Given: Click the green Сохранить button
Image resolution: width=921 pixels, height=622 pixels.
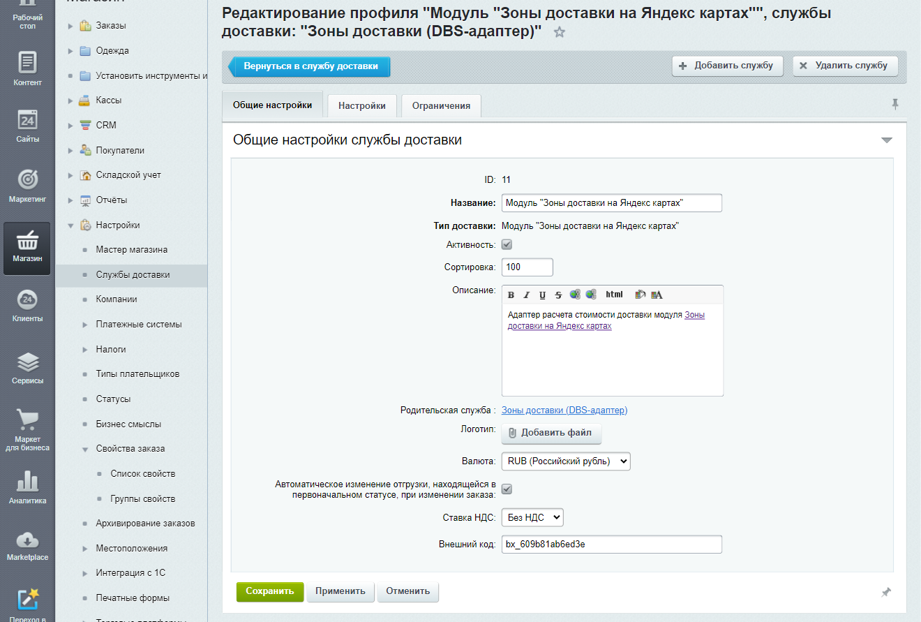Looking at the screenshot, I should click(x=270, y=591).
